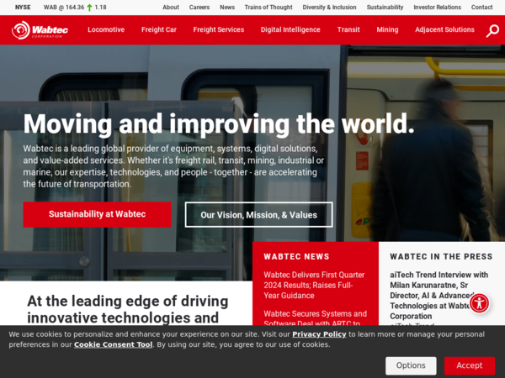Open the Transit menu

348,29
